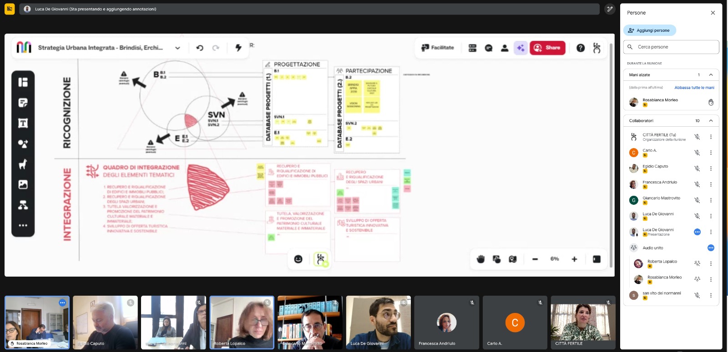Image resolution: width=728 pixels, height=352 pixels.
Task: Click the zoom in plus button
Action: tap(574, 259)
